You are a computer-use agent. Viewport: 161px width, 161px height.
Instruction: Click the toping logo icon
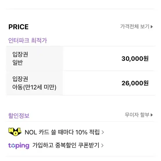click(19, 146)
